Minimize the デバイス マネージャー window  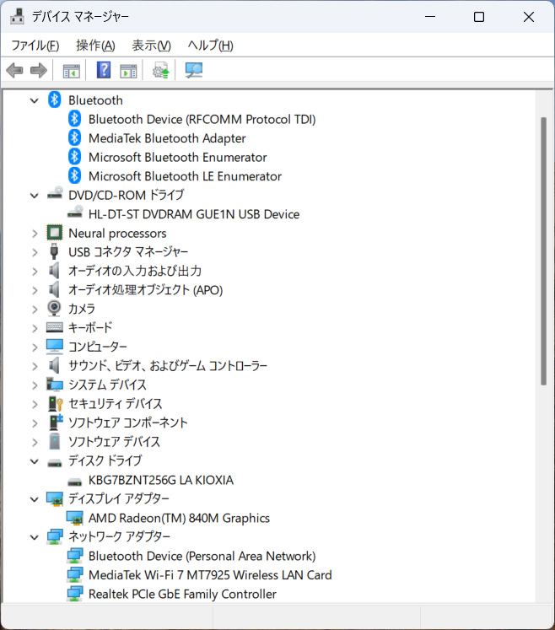tap(430, 17)
